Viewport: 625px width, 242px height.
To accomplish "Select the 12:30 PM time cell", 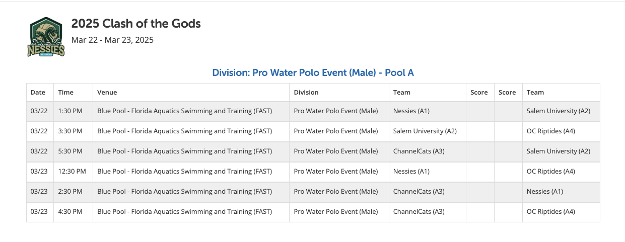I will point(72,172).
